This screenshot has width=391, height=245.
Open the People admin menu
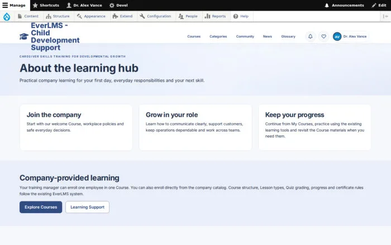[188, 16]
